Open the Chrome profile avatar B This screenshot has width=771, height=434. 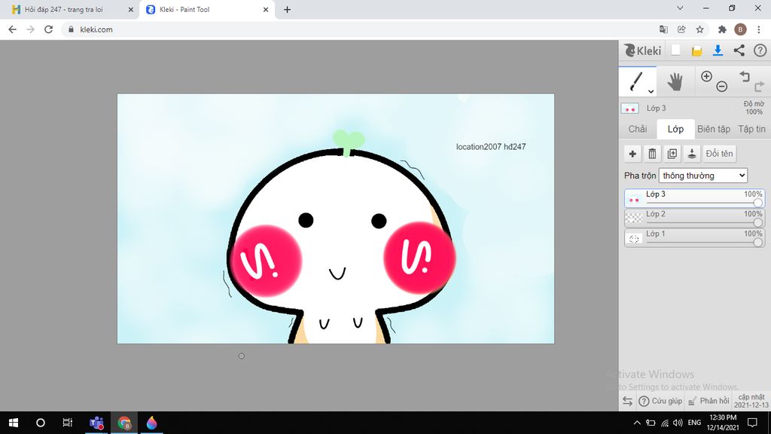pyautogui.click(x=740, y=29)
